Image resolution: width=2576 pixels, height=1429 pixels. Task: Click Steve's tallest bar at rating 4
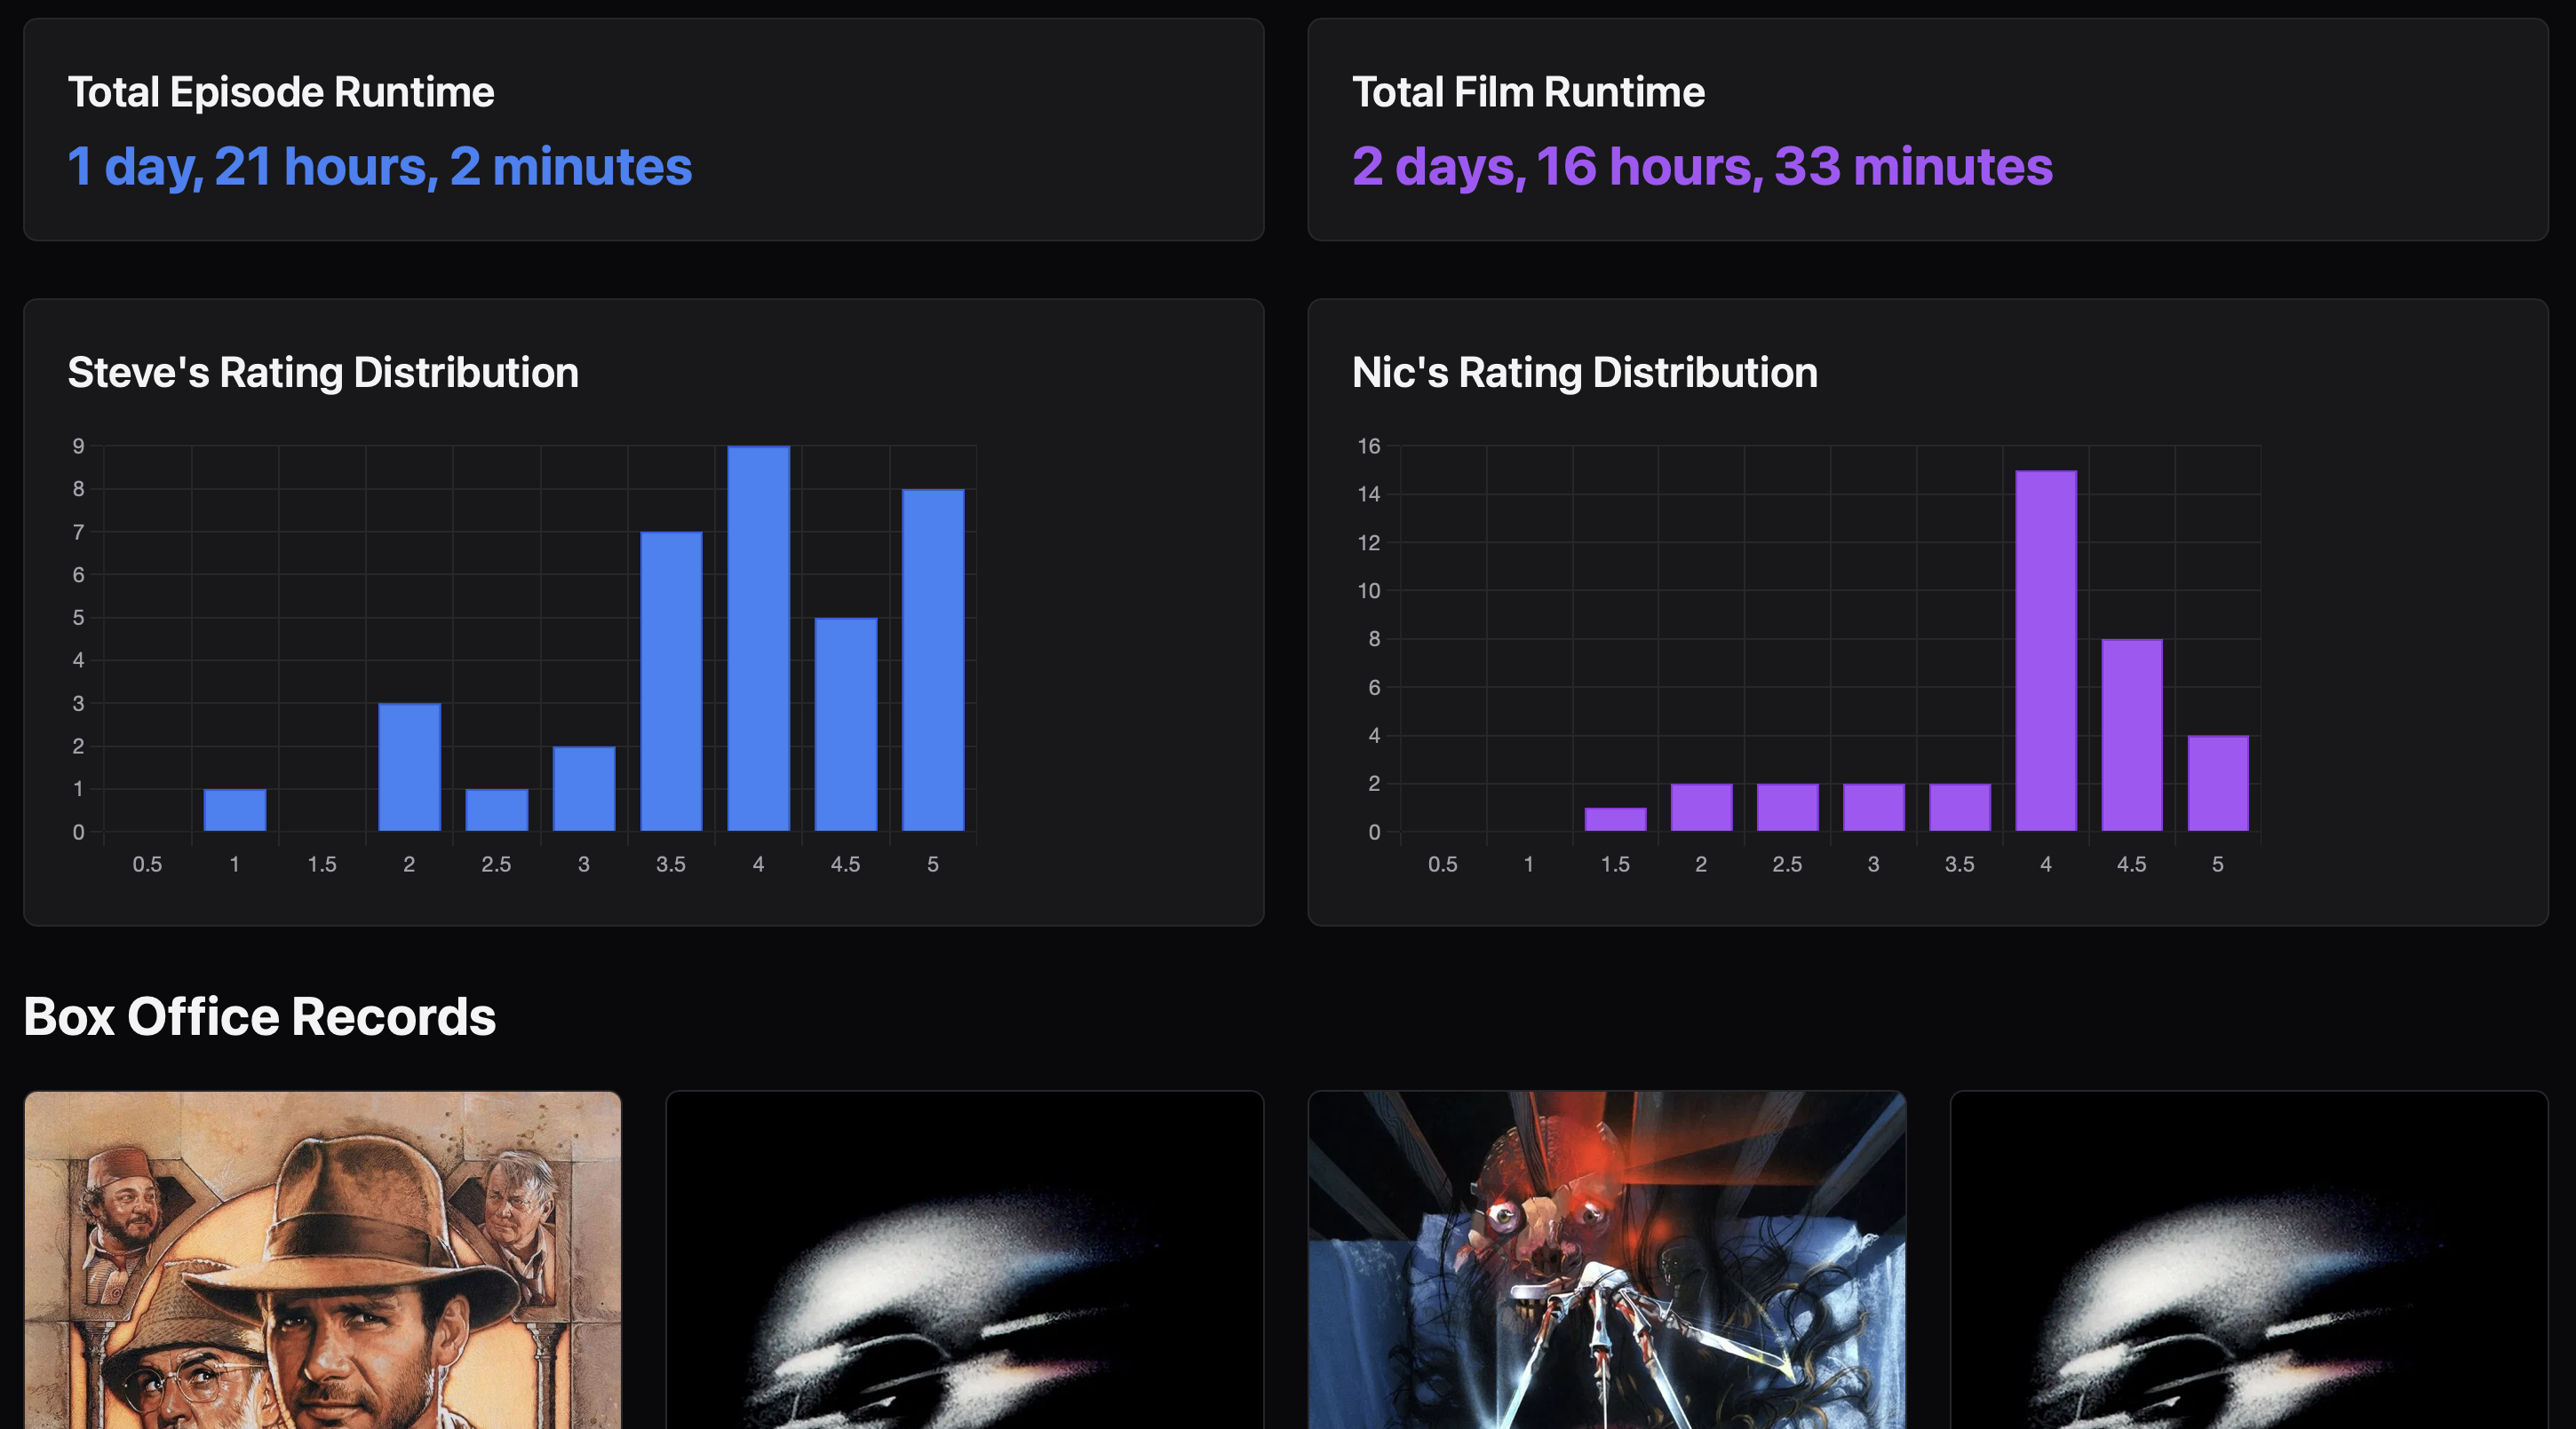click(758, 640)
